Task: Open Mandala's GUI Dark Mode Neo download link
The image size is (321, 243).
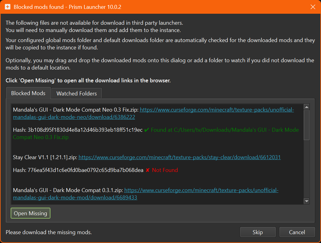Action: pos(217,110)
